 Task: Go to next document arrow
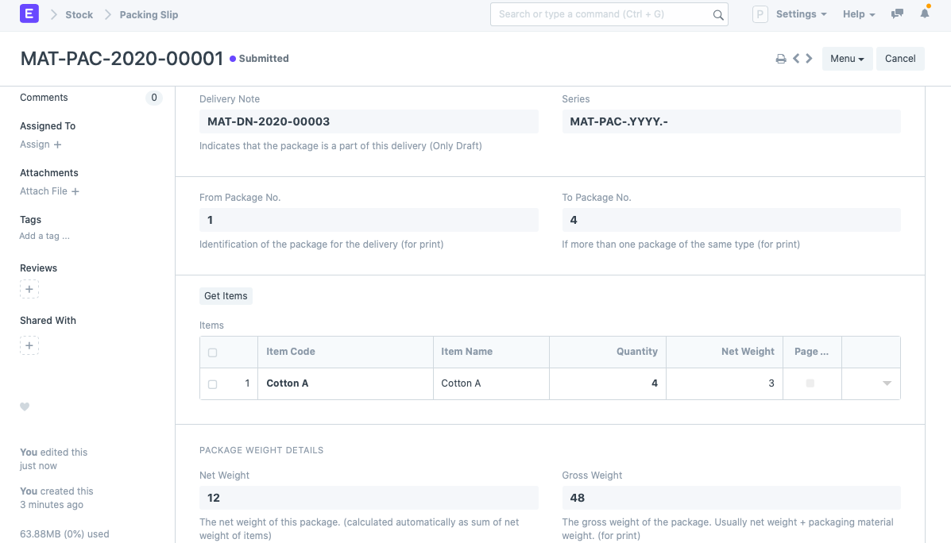809,59
